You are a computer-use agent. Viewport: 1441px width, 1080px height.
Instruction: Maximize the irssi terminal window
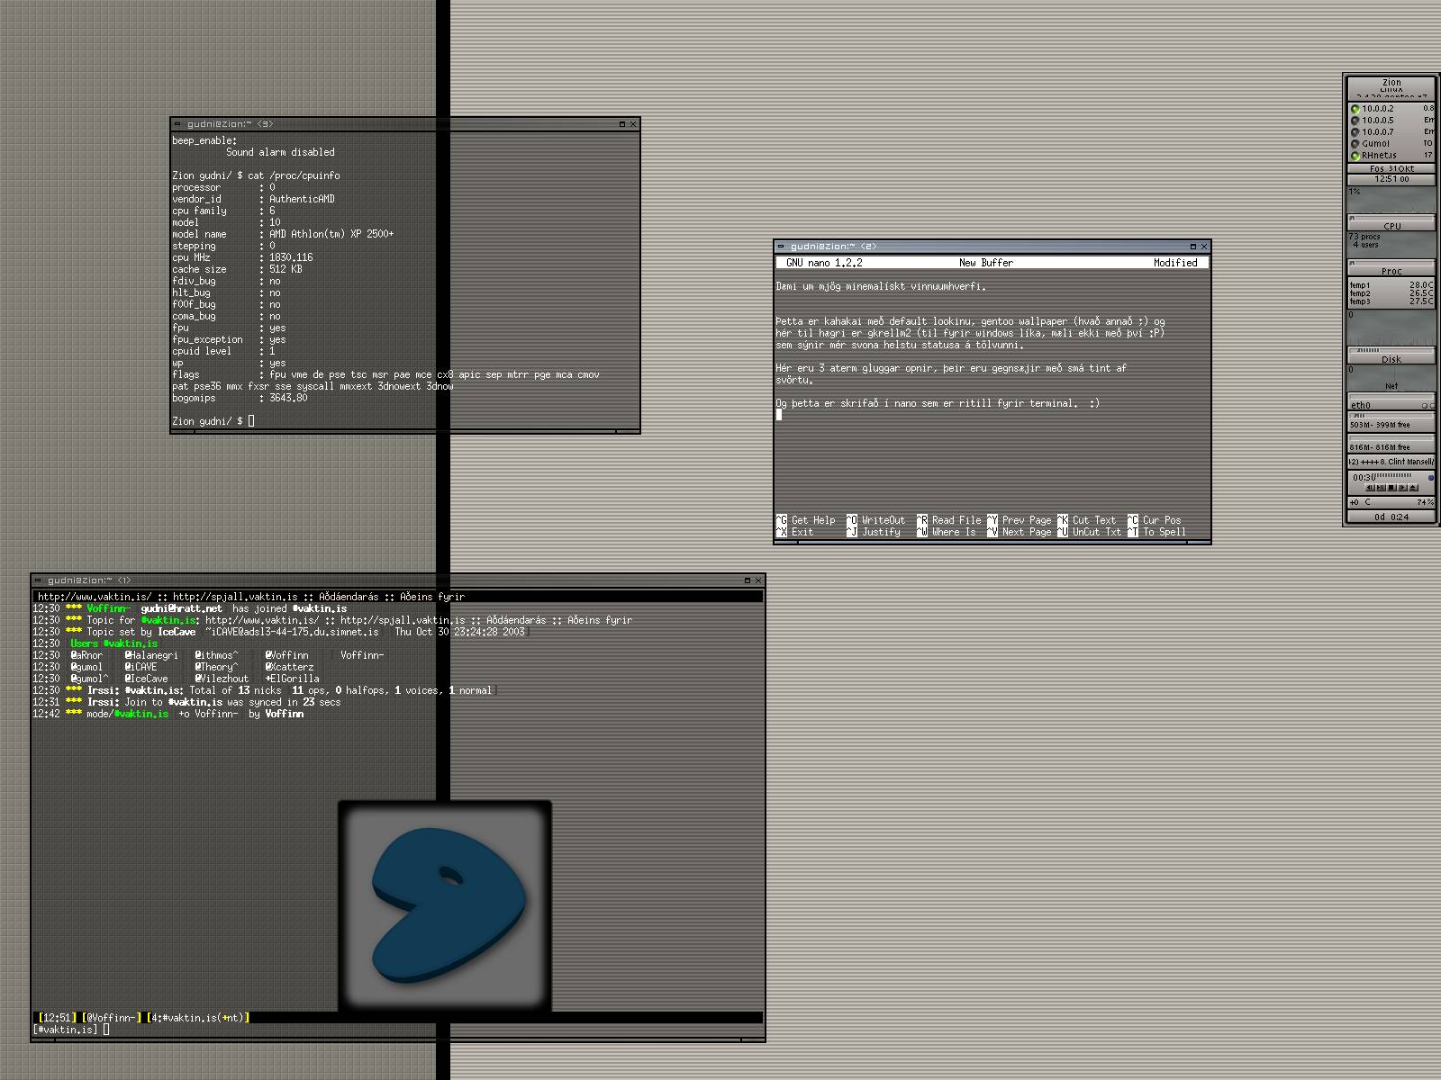point(748,580)
